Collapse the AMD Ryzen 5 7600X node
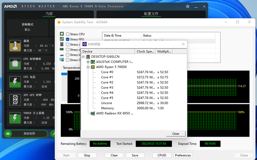Image resolution: width=257 pixels, height=160 pixels. click(88, 67)
